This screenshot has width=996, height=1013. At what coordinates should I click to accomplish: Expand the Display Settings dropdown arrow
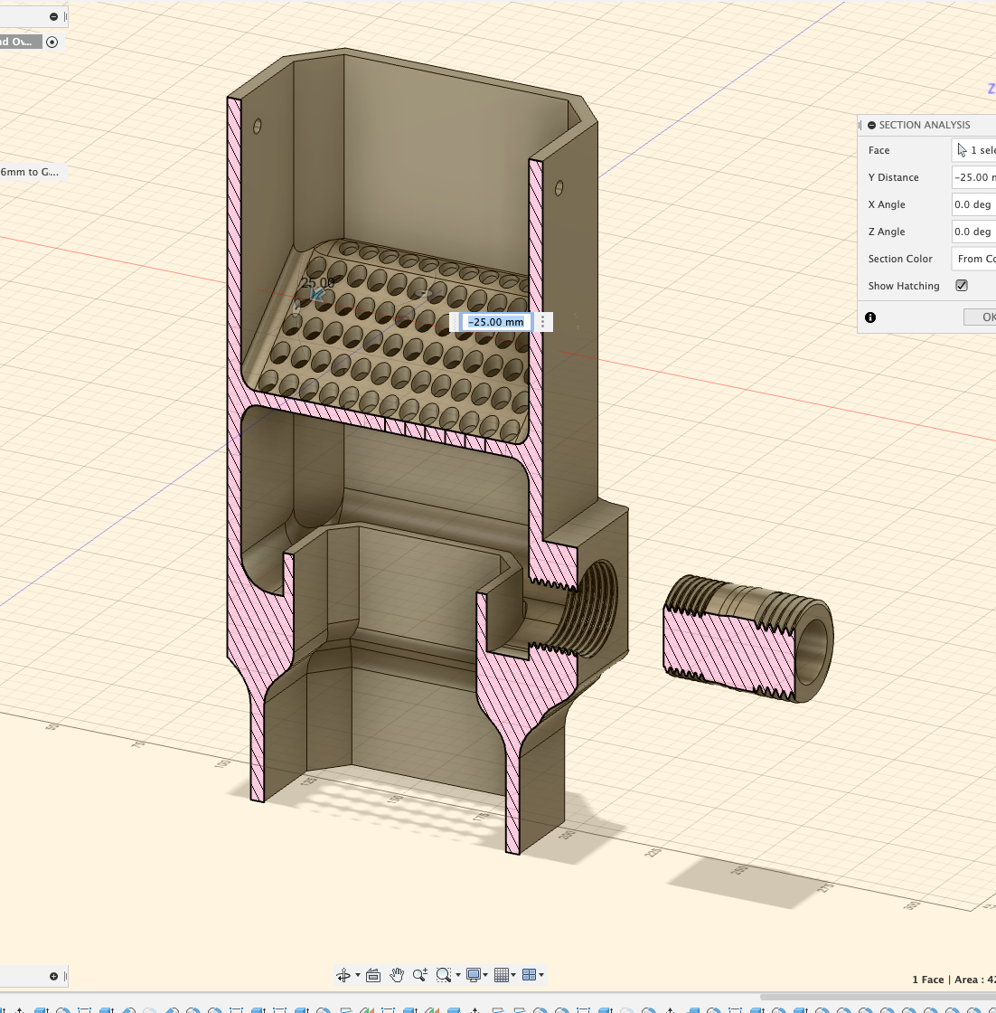[x=485, y=975]
